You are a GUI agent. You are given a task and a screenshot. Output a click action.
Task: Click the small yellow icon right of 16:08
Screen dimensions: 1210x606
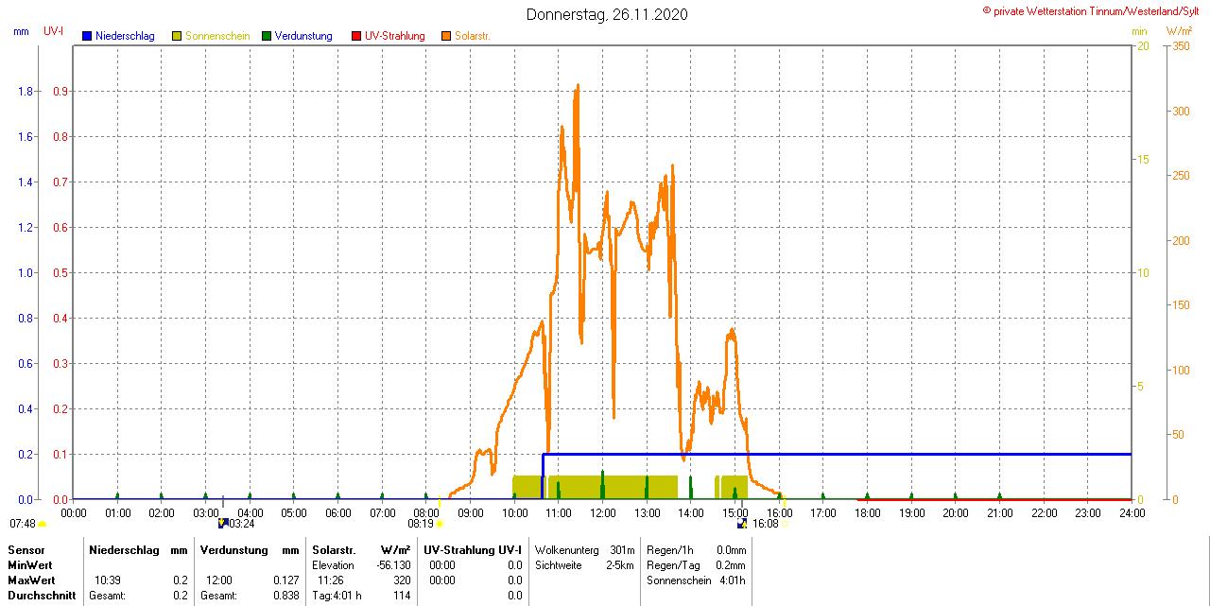pos(785,524)
